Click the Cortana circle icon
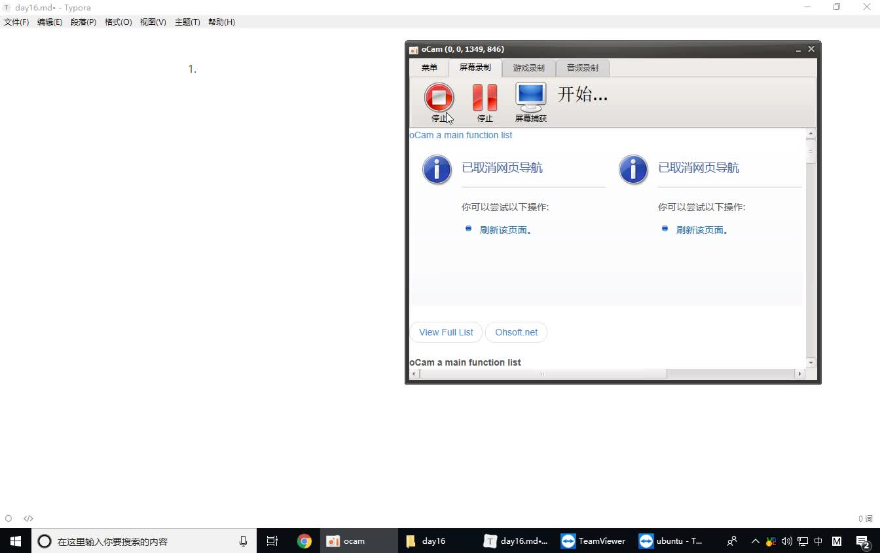Screen dimensions: 880x553 pyautogui.click(x=45, y=541)
